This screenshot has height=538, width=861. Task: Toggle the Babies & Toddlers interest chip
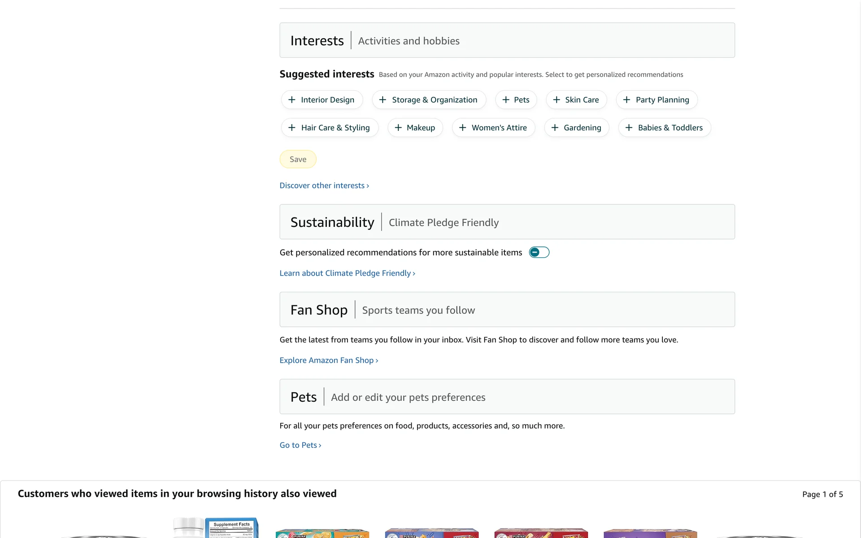[x=664, y=128]
